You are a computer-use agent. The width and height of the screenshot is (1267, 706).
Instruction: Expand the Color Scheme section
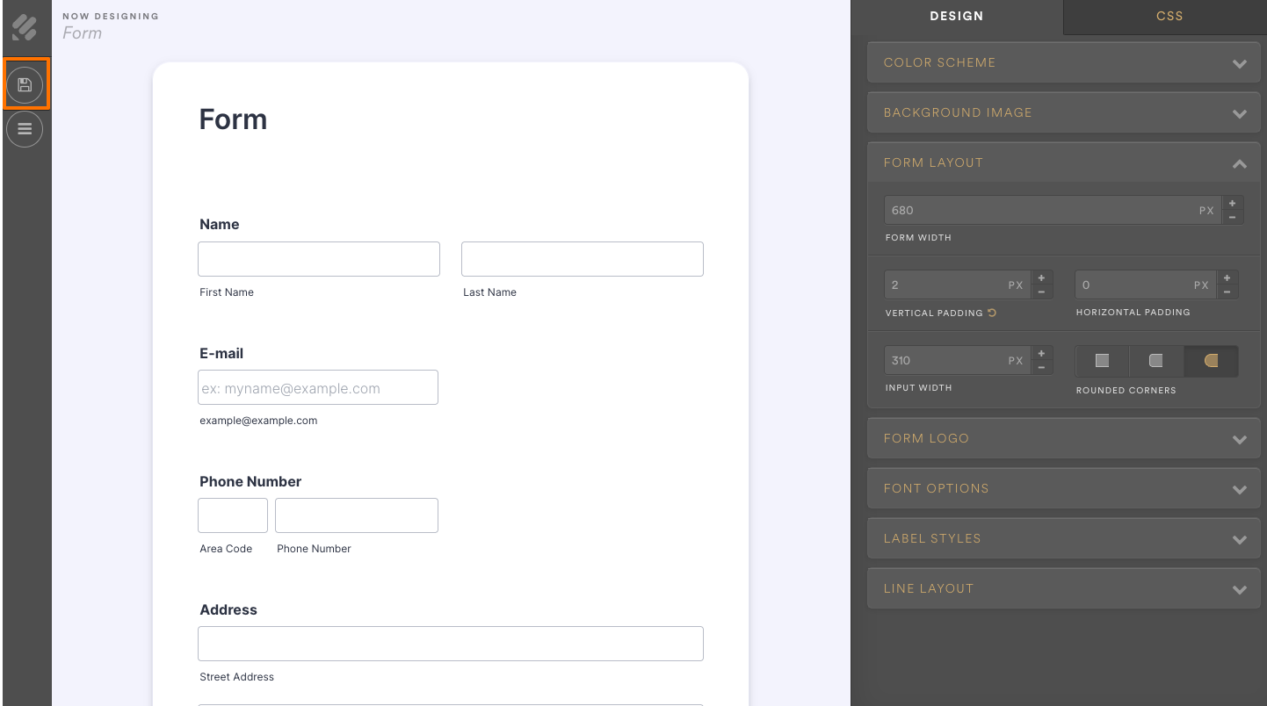[1063, 63]
